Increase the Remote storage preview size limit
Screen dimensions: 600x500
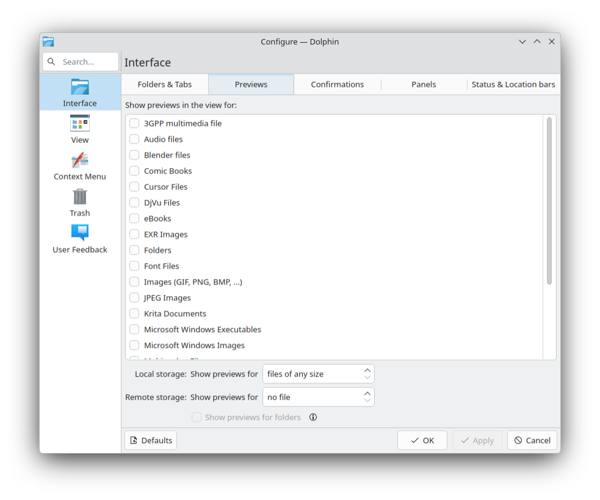click(367, 394)
